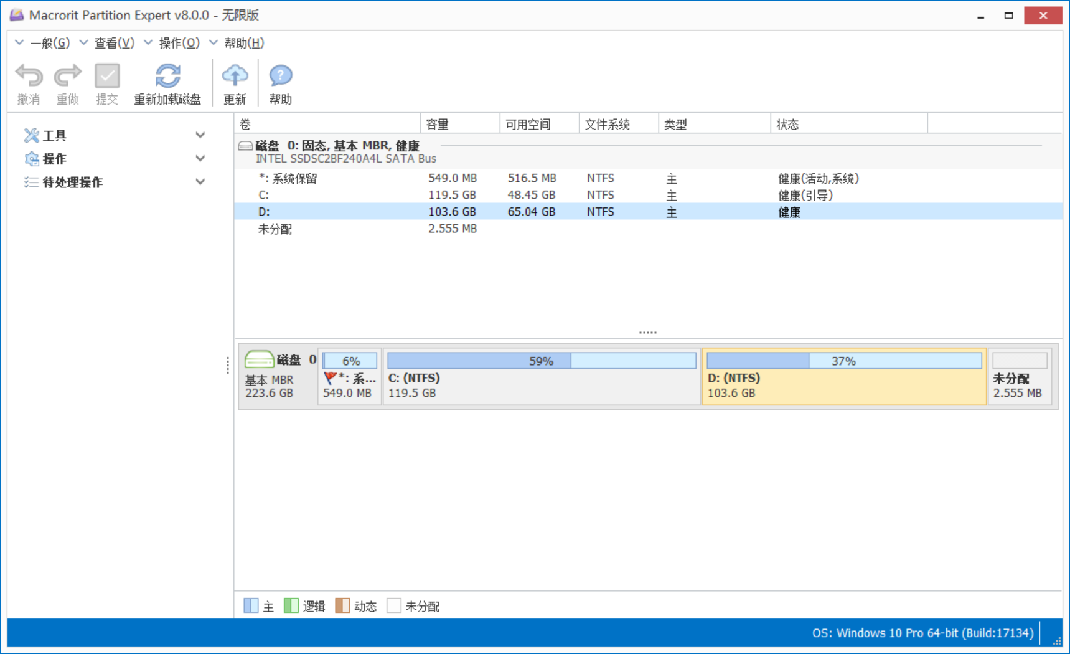Sort by the 状态 column header
The image size is (1070, 654).
coord(849,124)
